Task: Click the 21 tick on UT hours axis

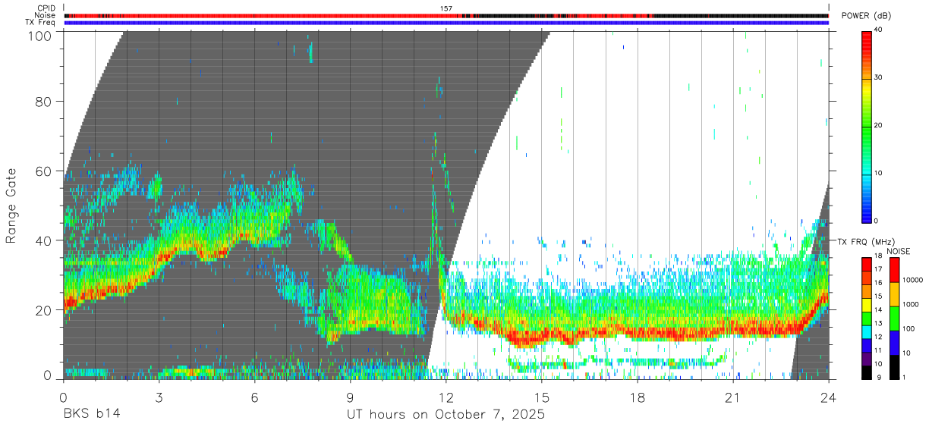Action: pos(733,396)
